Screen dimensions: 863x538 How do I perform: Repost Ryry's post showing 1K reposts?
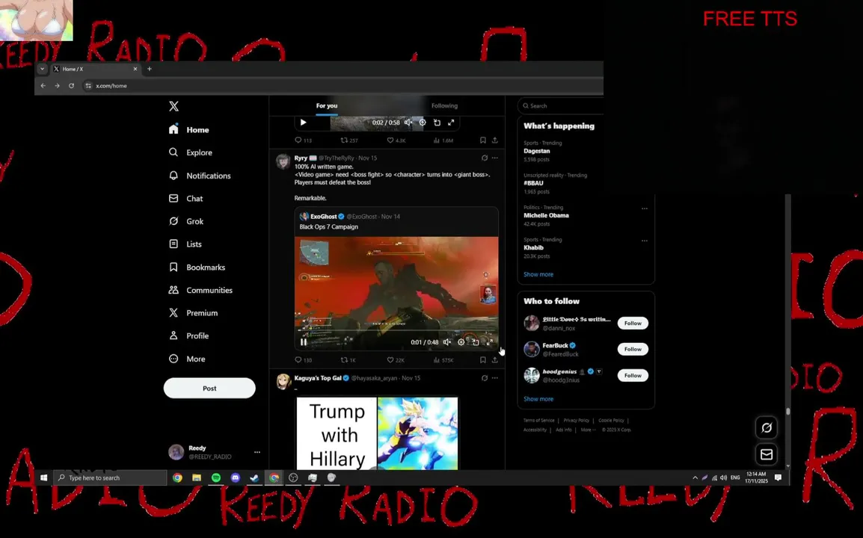tap(348, 359)
